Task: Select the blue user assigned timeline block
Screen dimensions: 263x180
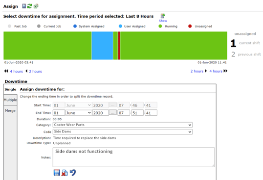Action: click(x=102, y=46)
